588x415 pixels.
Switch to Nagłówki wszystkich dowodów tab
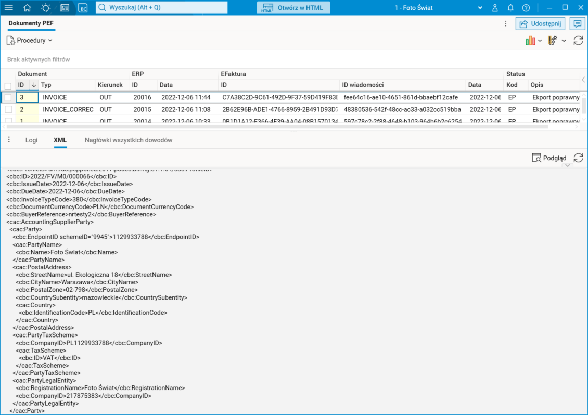coord(129,140)
